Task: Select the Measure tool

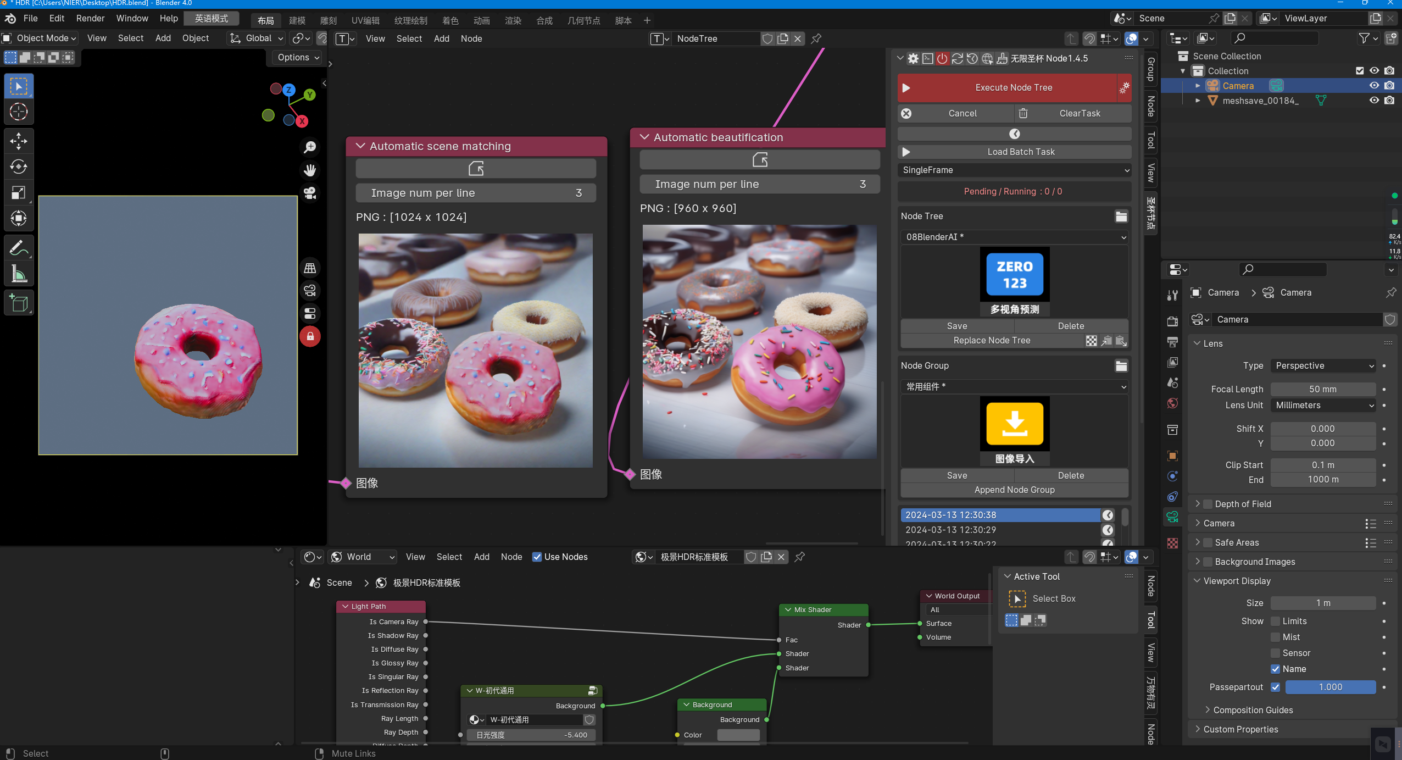Action: (19, 274)
